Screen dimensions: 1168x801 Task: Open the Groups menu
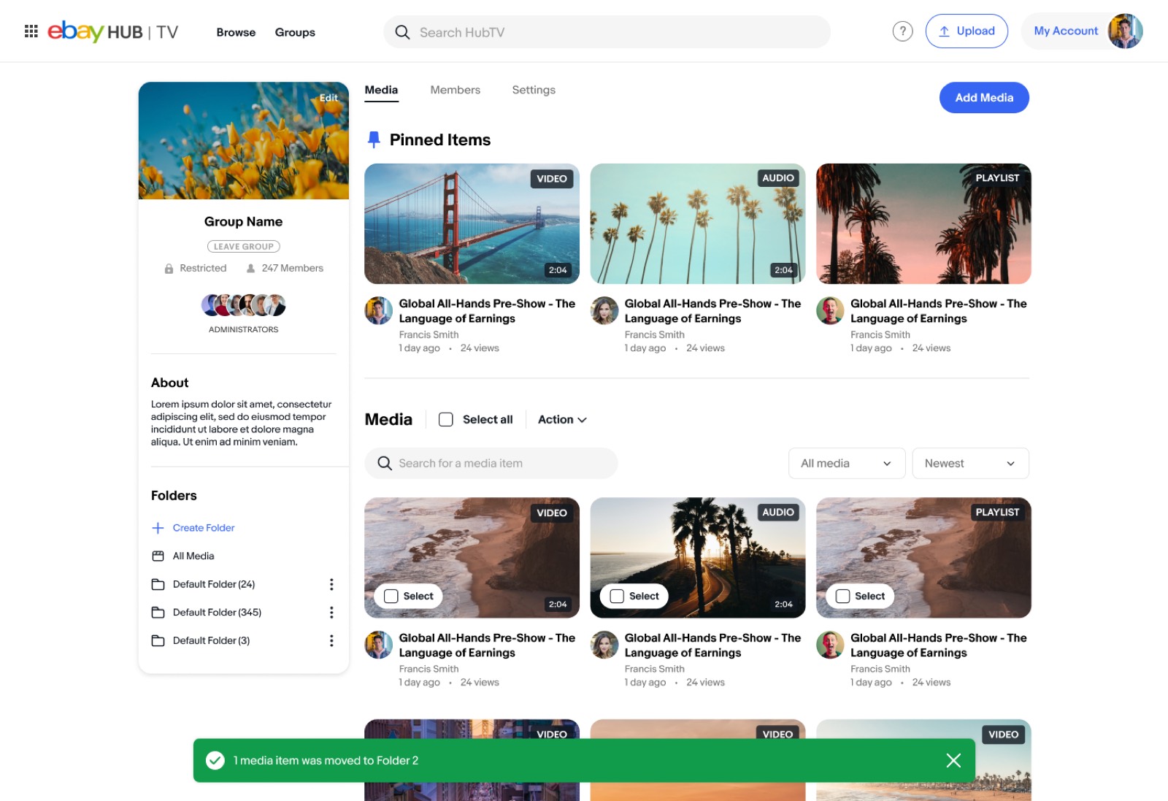295,32
